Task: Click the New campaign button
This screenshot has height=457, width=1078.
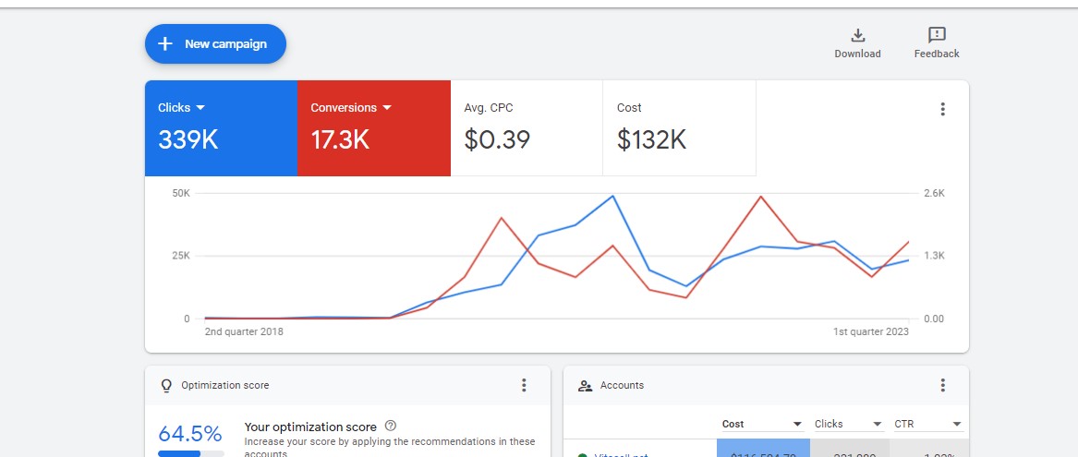Action: tap(215, 44)
